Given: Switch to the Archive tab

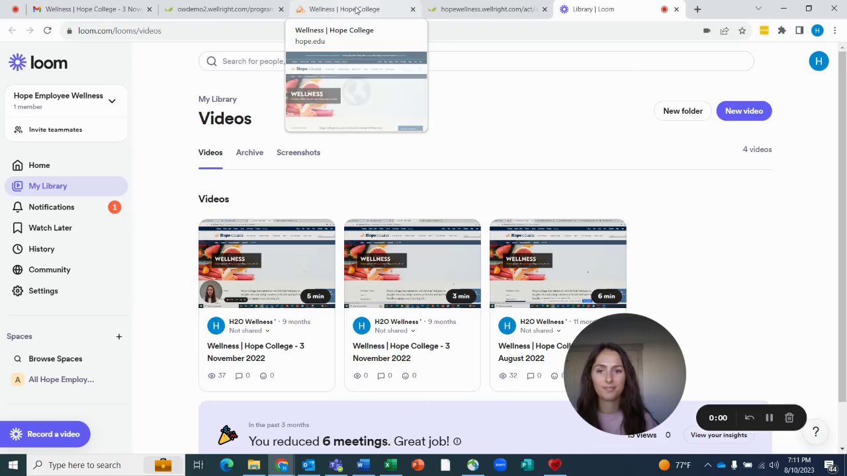Looking at the screenshot, I should point(249,153).
